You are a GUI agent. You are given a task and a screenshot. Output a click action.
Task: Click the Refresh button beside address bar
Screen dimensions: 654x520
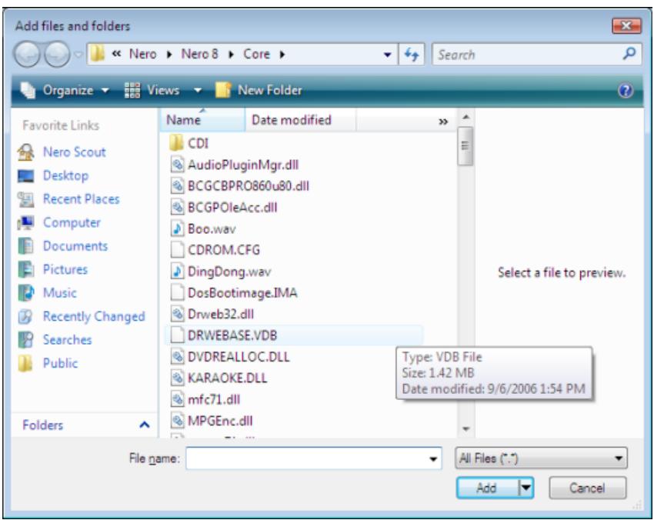click(412, 54)
